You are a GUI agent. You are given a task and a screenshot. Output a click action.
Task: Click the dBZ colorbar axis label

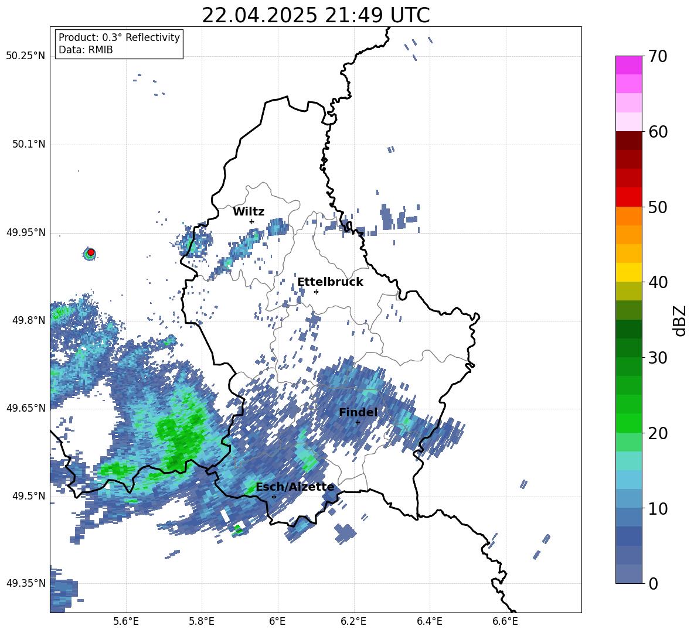click(x=681, y=320)
